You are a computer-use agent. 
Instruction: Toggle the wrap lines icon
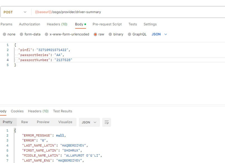tap(107, 122)
